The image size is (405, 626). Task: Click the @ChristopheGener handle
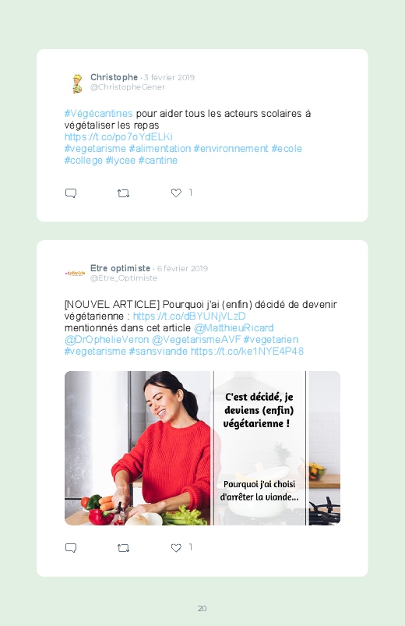[128, 87]
